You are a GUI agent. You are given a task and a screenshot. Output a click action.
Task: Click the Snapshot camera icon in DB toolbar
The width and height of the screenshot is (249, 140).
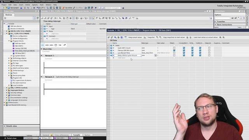145,37
